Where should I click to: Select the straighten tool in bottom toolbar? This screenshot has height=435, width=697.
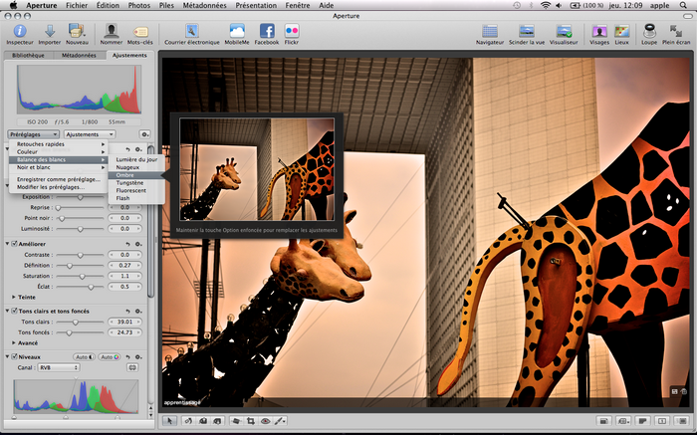(x=237, y=421)
